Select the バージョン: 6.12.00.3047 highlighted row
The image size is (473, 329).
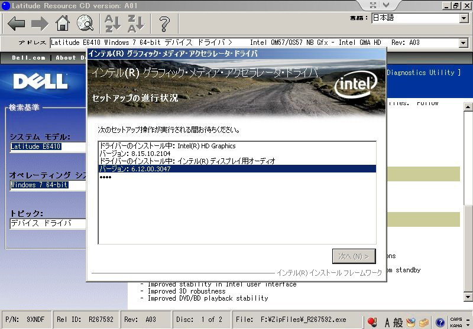pos(237,169)
